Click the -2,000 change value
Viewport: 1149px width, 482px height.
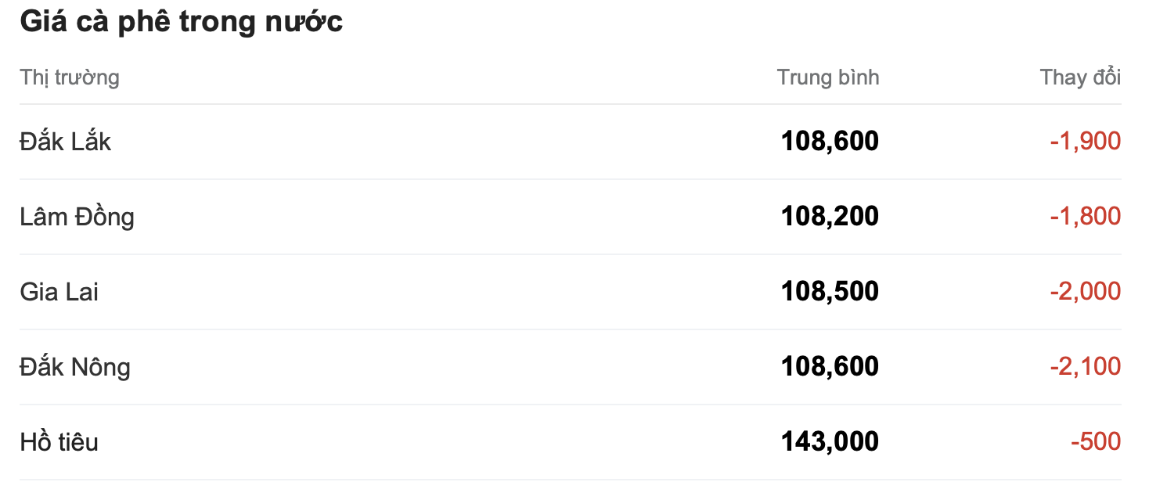click(x=1085, y=292)
